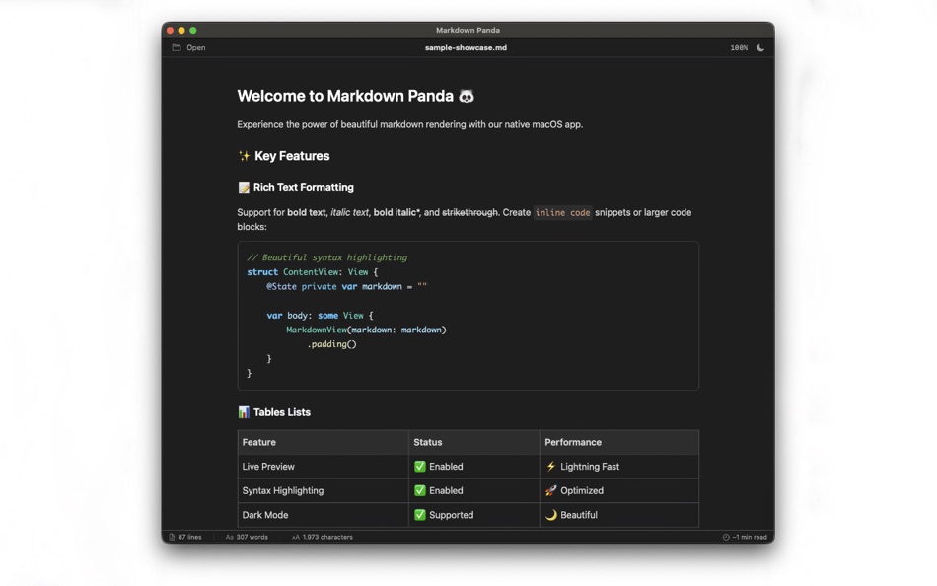937x586 pixels.
Task: Click the Beautiful syntax highlighting comment line
Action: (326, 257)
